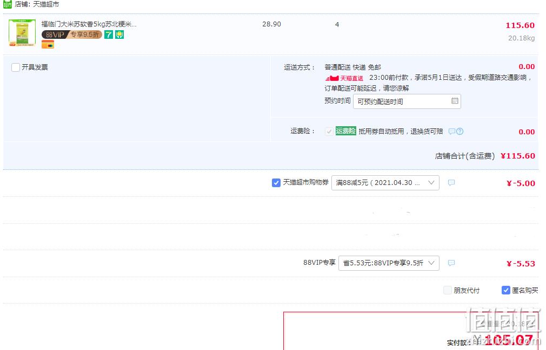Open the 福临门 rice product thumbnail
The image size is (546, 350).
click(22, 33)
